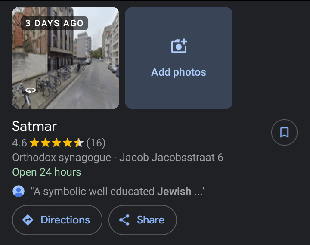
Task: Click the Jacob Jacobsstraat 6 address
Action: pyautogui.click(x=171, y=158)
